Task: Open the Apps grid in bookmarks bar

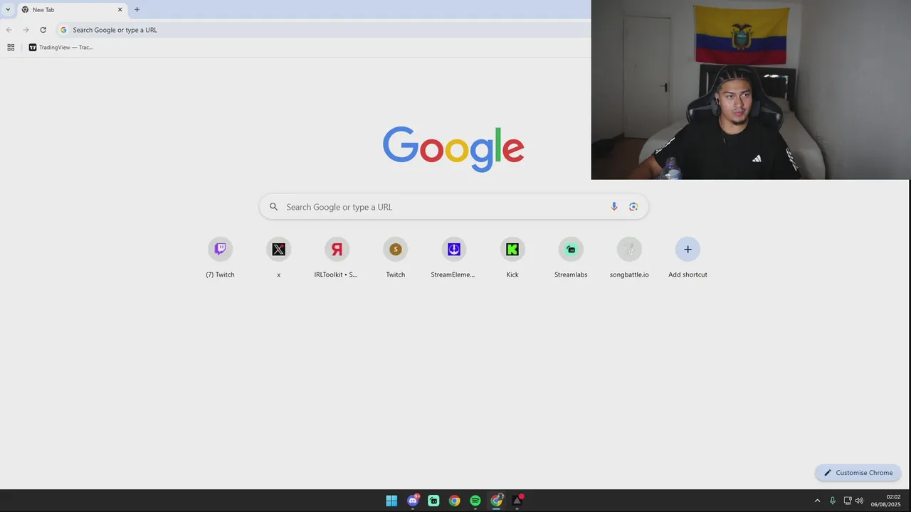Action: 11,48
